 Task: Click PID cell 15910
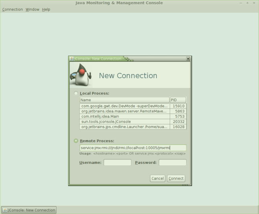(178, 106)
